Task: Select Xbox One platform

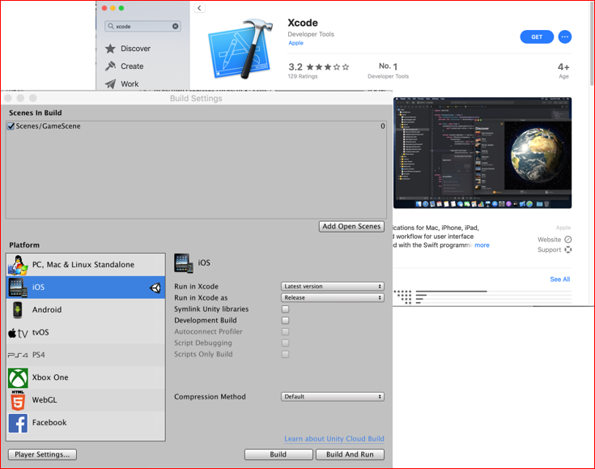Action: [86, 377]
